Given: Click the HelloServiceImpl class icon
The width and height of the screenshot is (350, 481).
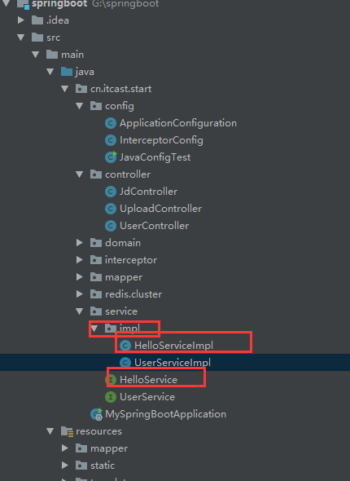Looking at the screenshot, I should click(125, 346).
